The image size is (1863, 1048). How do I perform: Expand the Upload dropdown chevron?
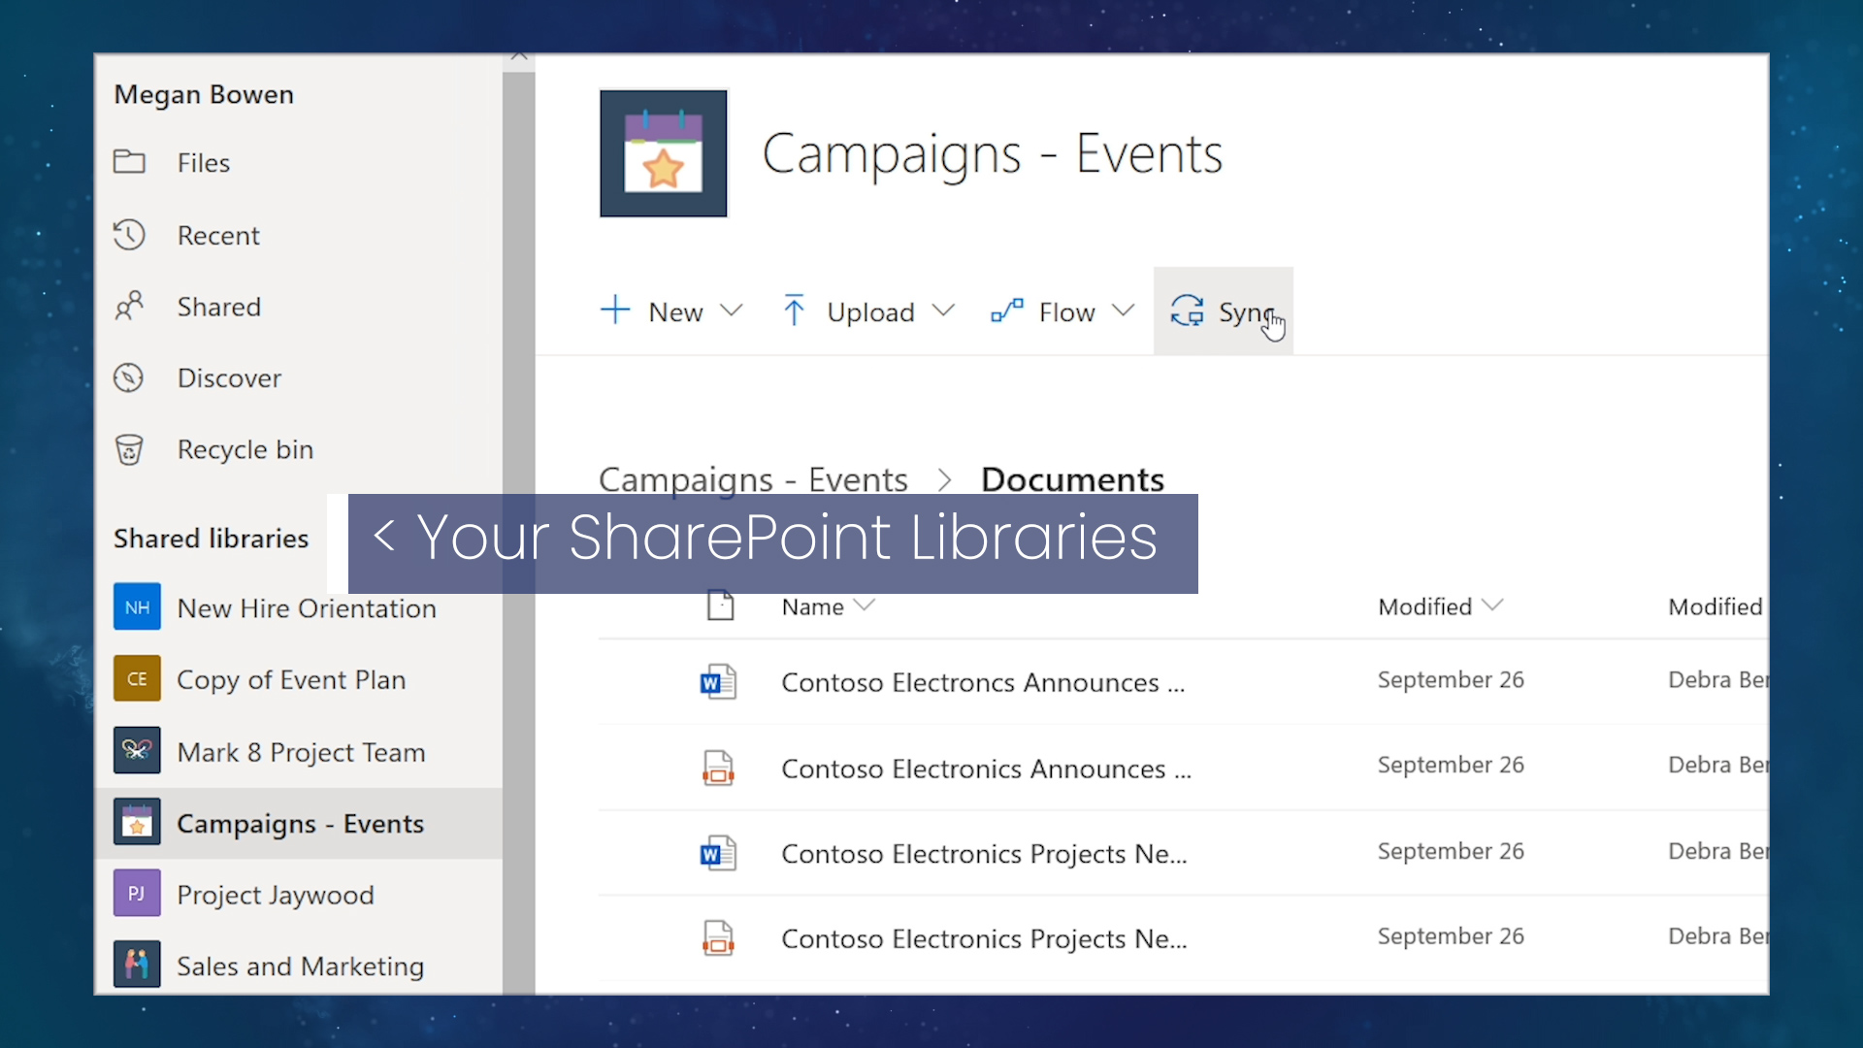[943, 311]
